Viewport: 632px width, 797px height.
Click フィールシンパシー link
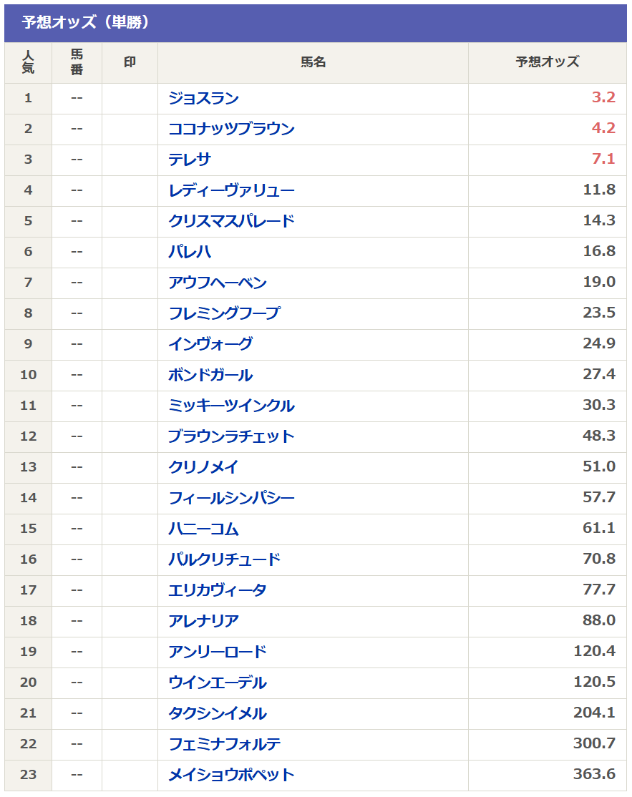[231, 498]
